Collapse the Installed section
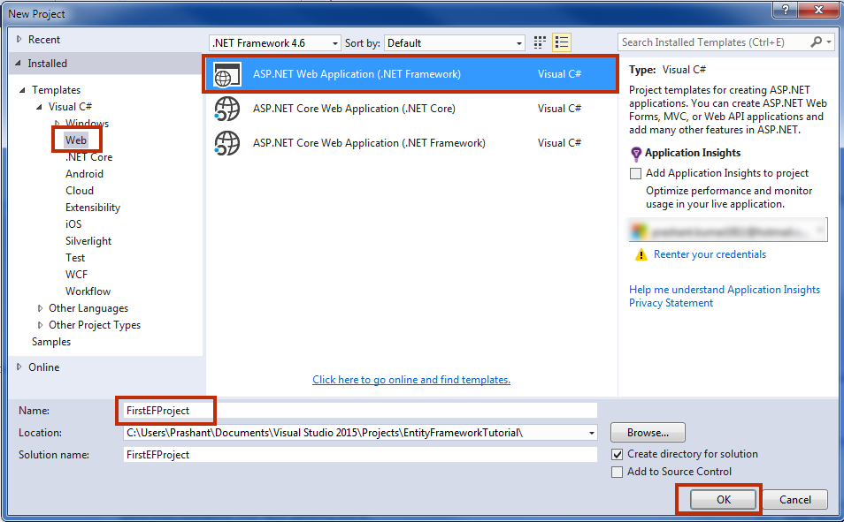Screen dimensions: 844x522 pos(19,64)
